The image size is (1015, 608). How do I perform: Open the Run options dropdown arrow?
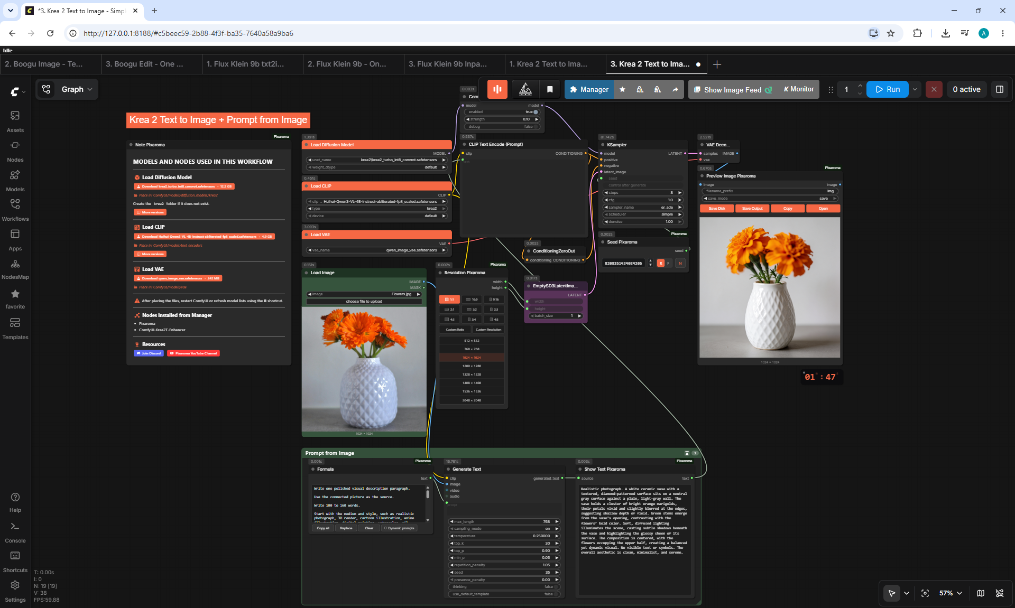click(x=915, y=89)
